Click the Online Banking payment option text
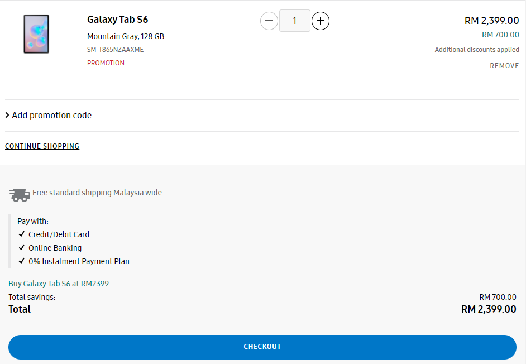Image resolution: width=526 pixels, height=364 pixels. [x=55, y=248]
